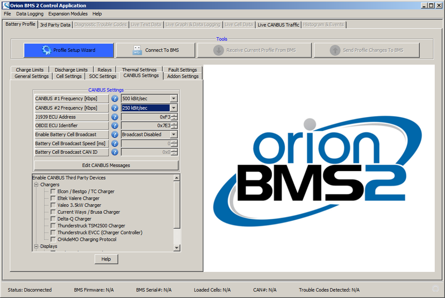The width and height of the screenshot is (445, 298).
Task: Tick the Valeo 3.5kW Charger checkbox
Action: click(53, 205)
